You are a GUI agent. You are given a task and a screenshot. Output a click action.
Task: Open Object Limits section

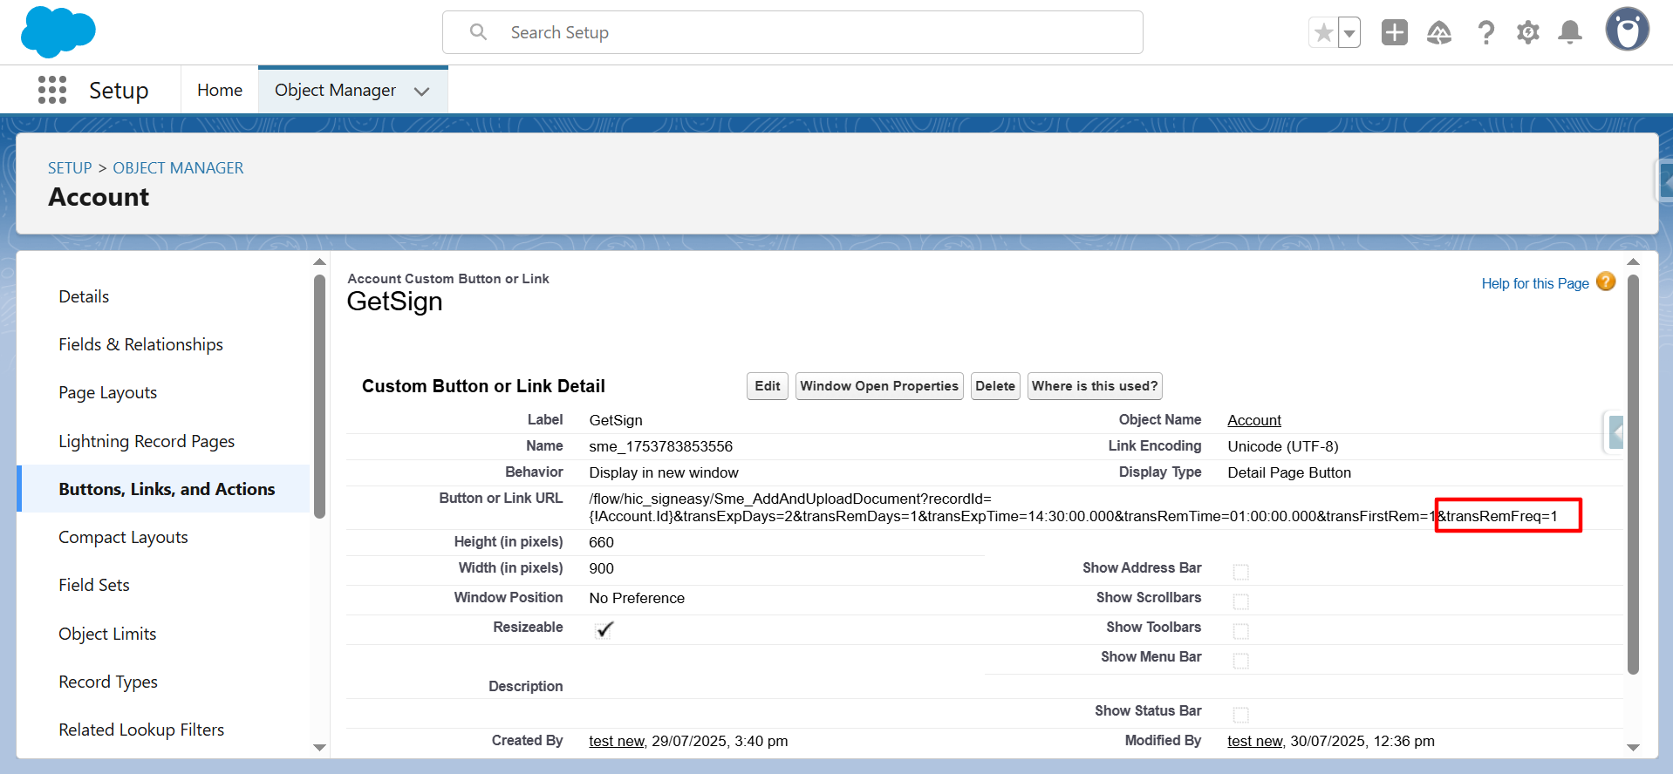coord(107,634)
